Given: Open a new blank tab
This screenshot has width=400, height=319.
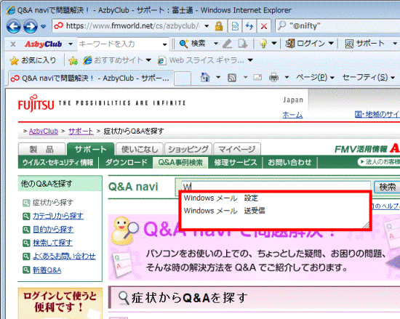Looking at the screenshot, I should point(183,78).
